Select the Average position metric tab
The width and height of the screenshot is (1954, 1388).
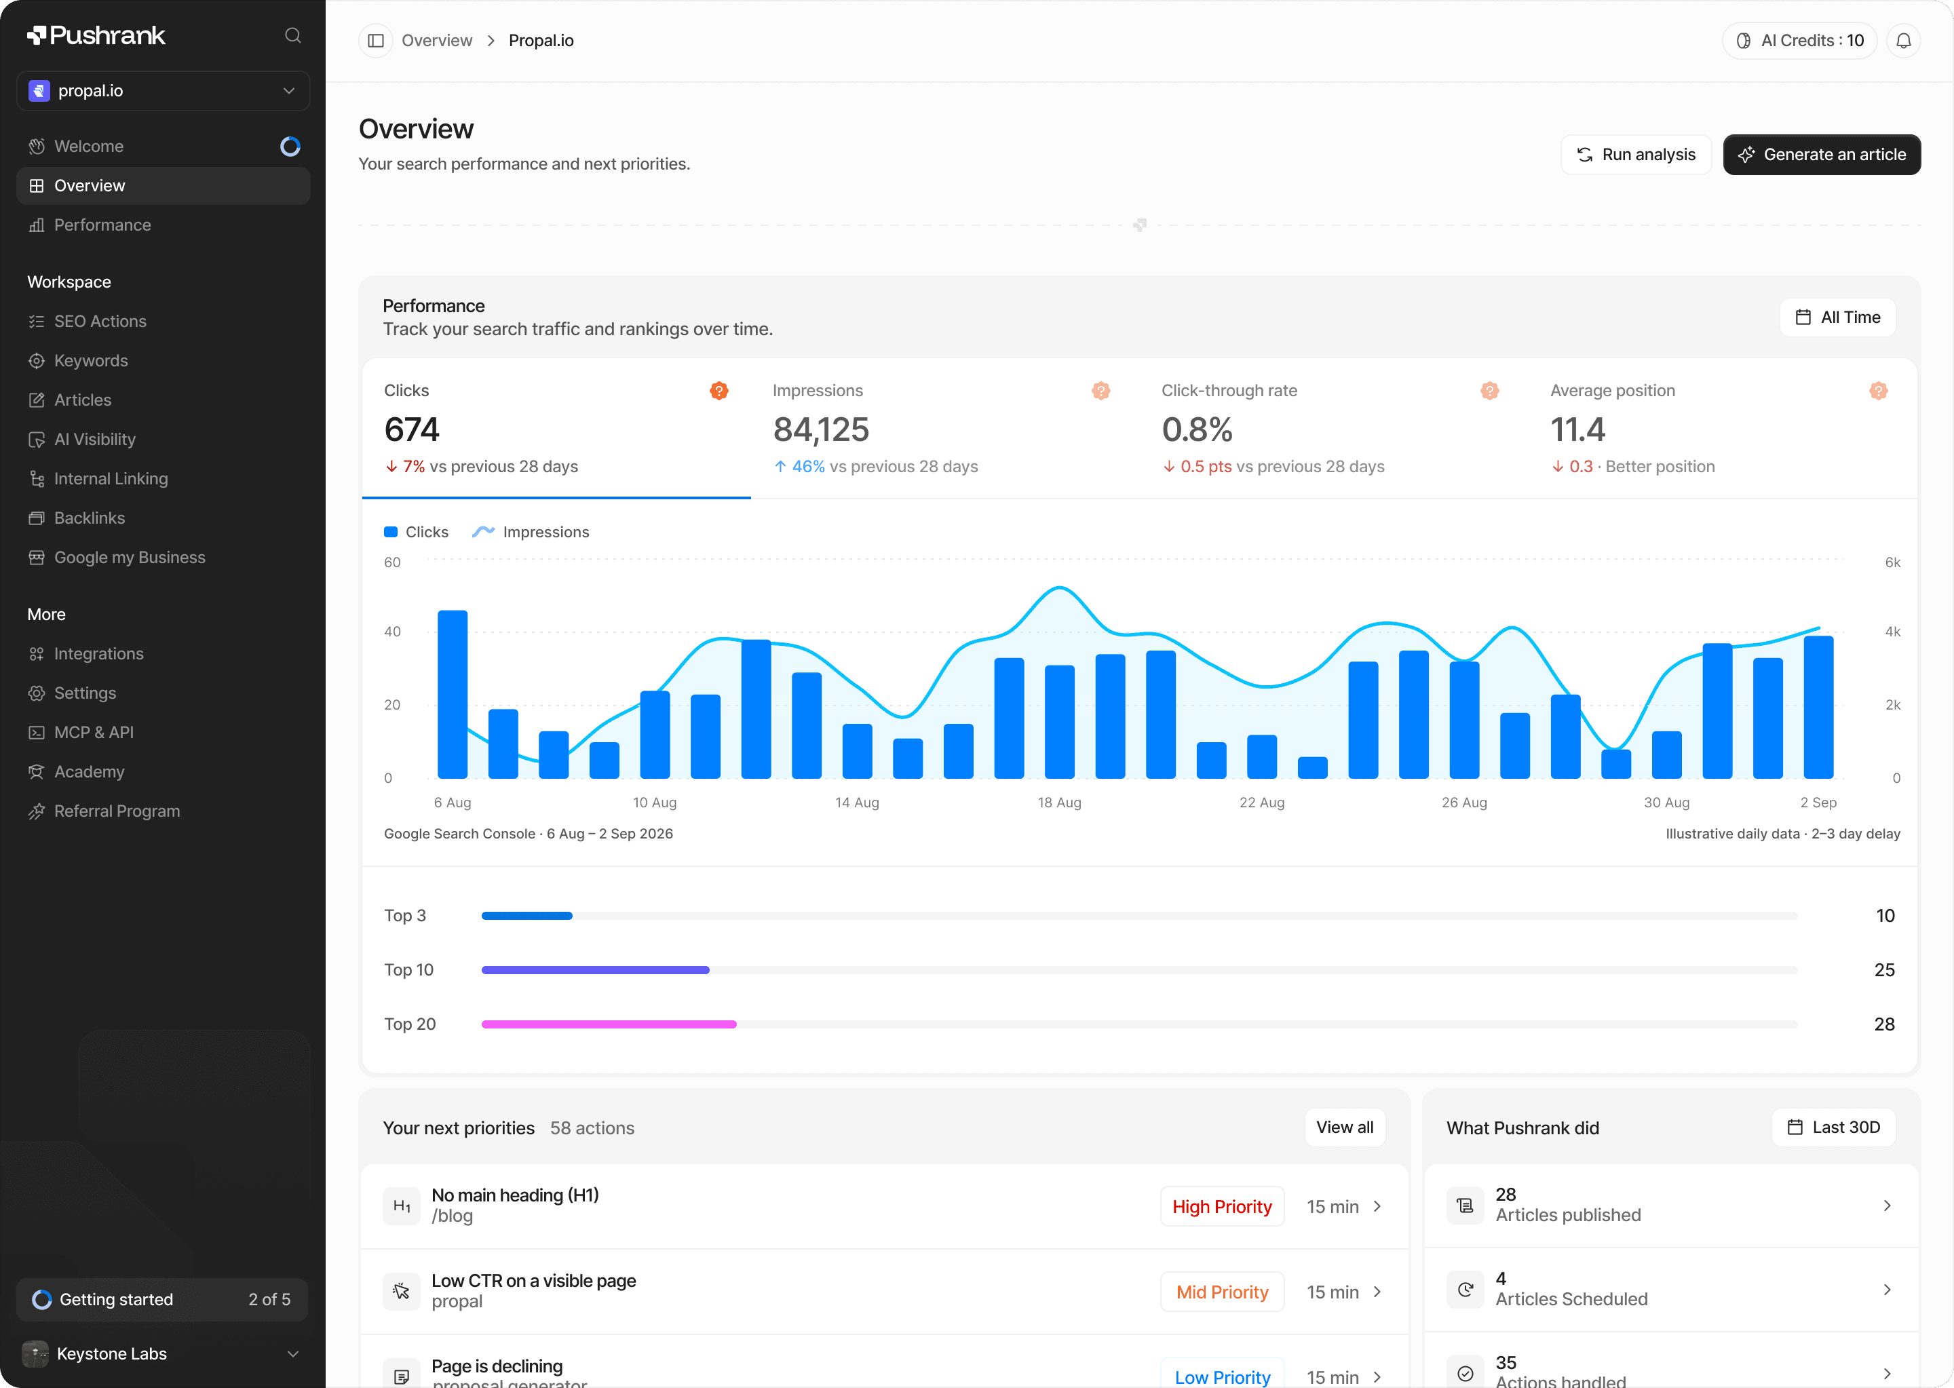1723,428
